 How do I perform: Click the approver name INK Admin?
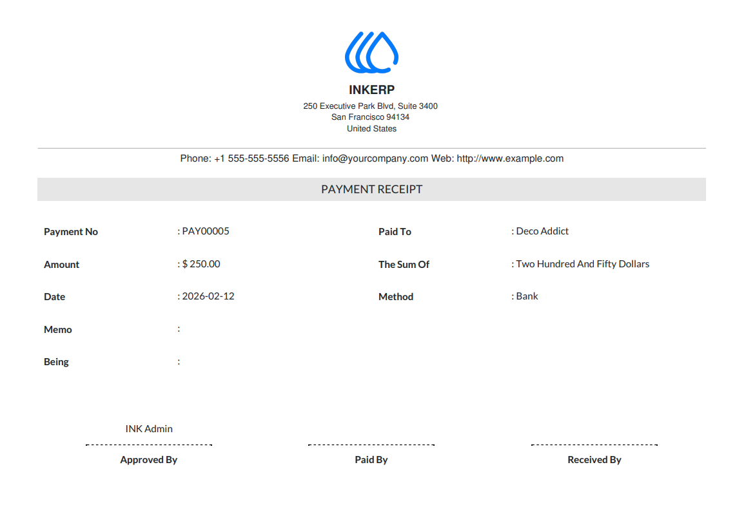click(x=149, y=429)
